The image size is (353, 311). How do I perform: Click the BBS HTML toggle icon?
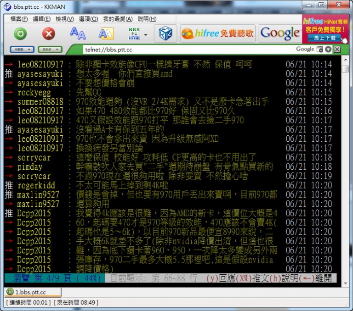(134, 33)
